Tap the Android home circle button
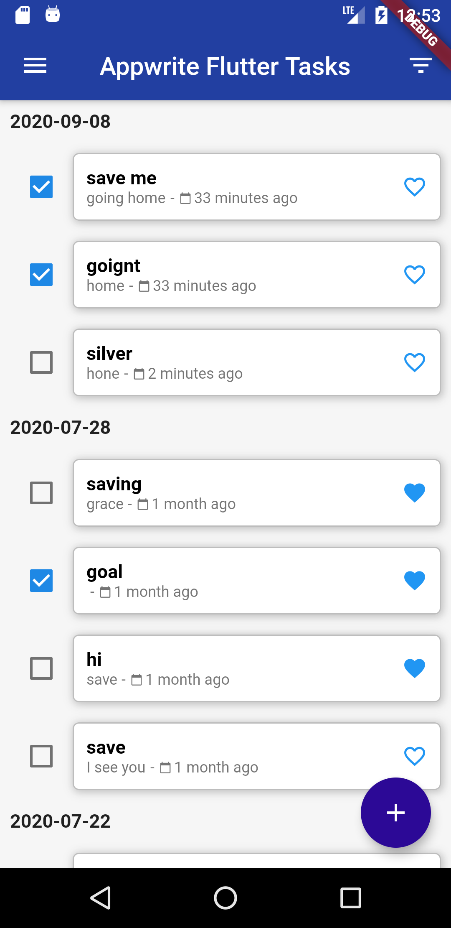451x928 pixels. point(225,898)
